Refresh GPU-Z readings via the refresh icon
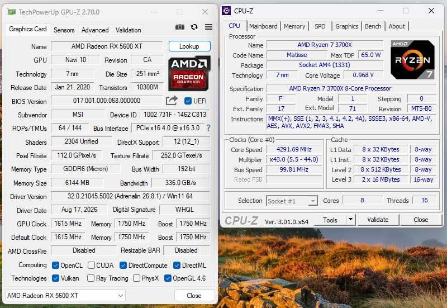This screenshot has height=308, width=447. [194, 27]
